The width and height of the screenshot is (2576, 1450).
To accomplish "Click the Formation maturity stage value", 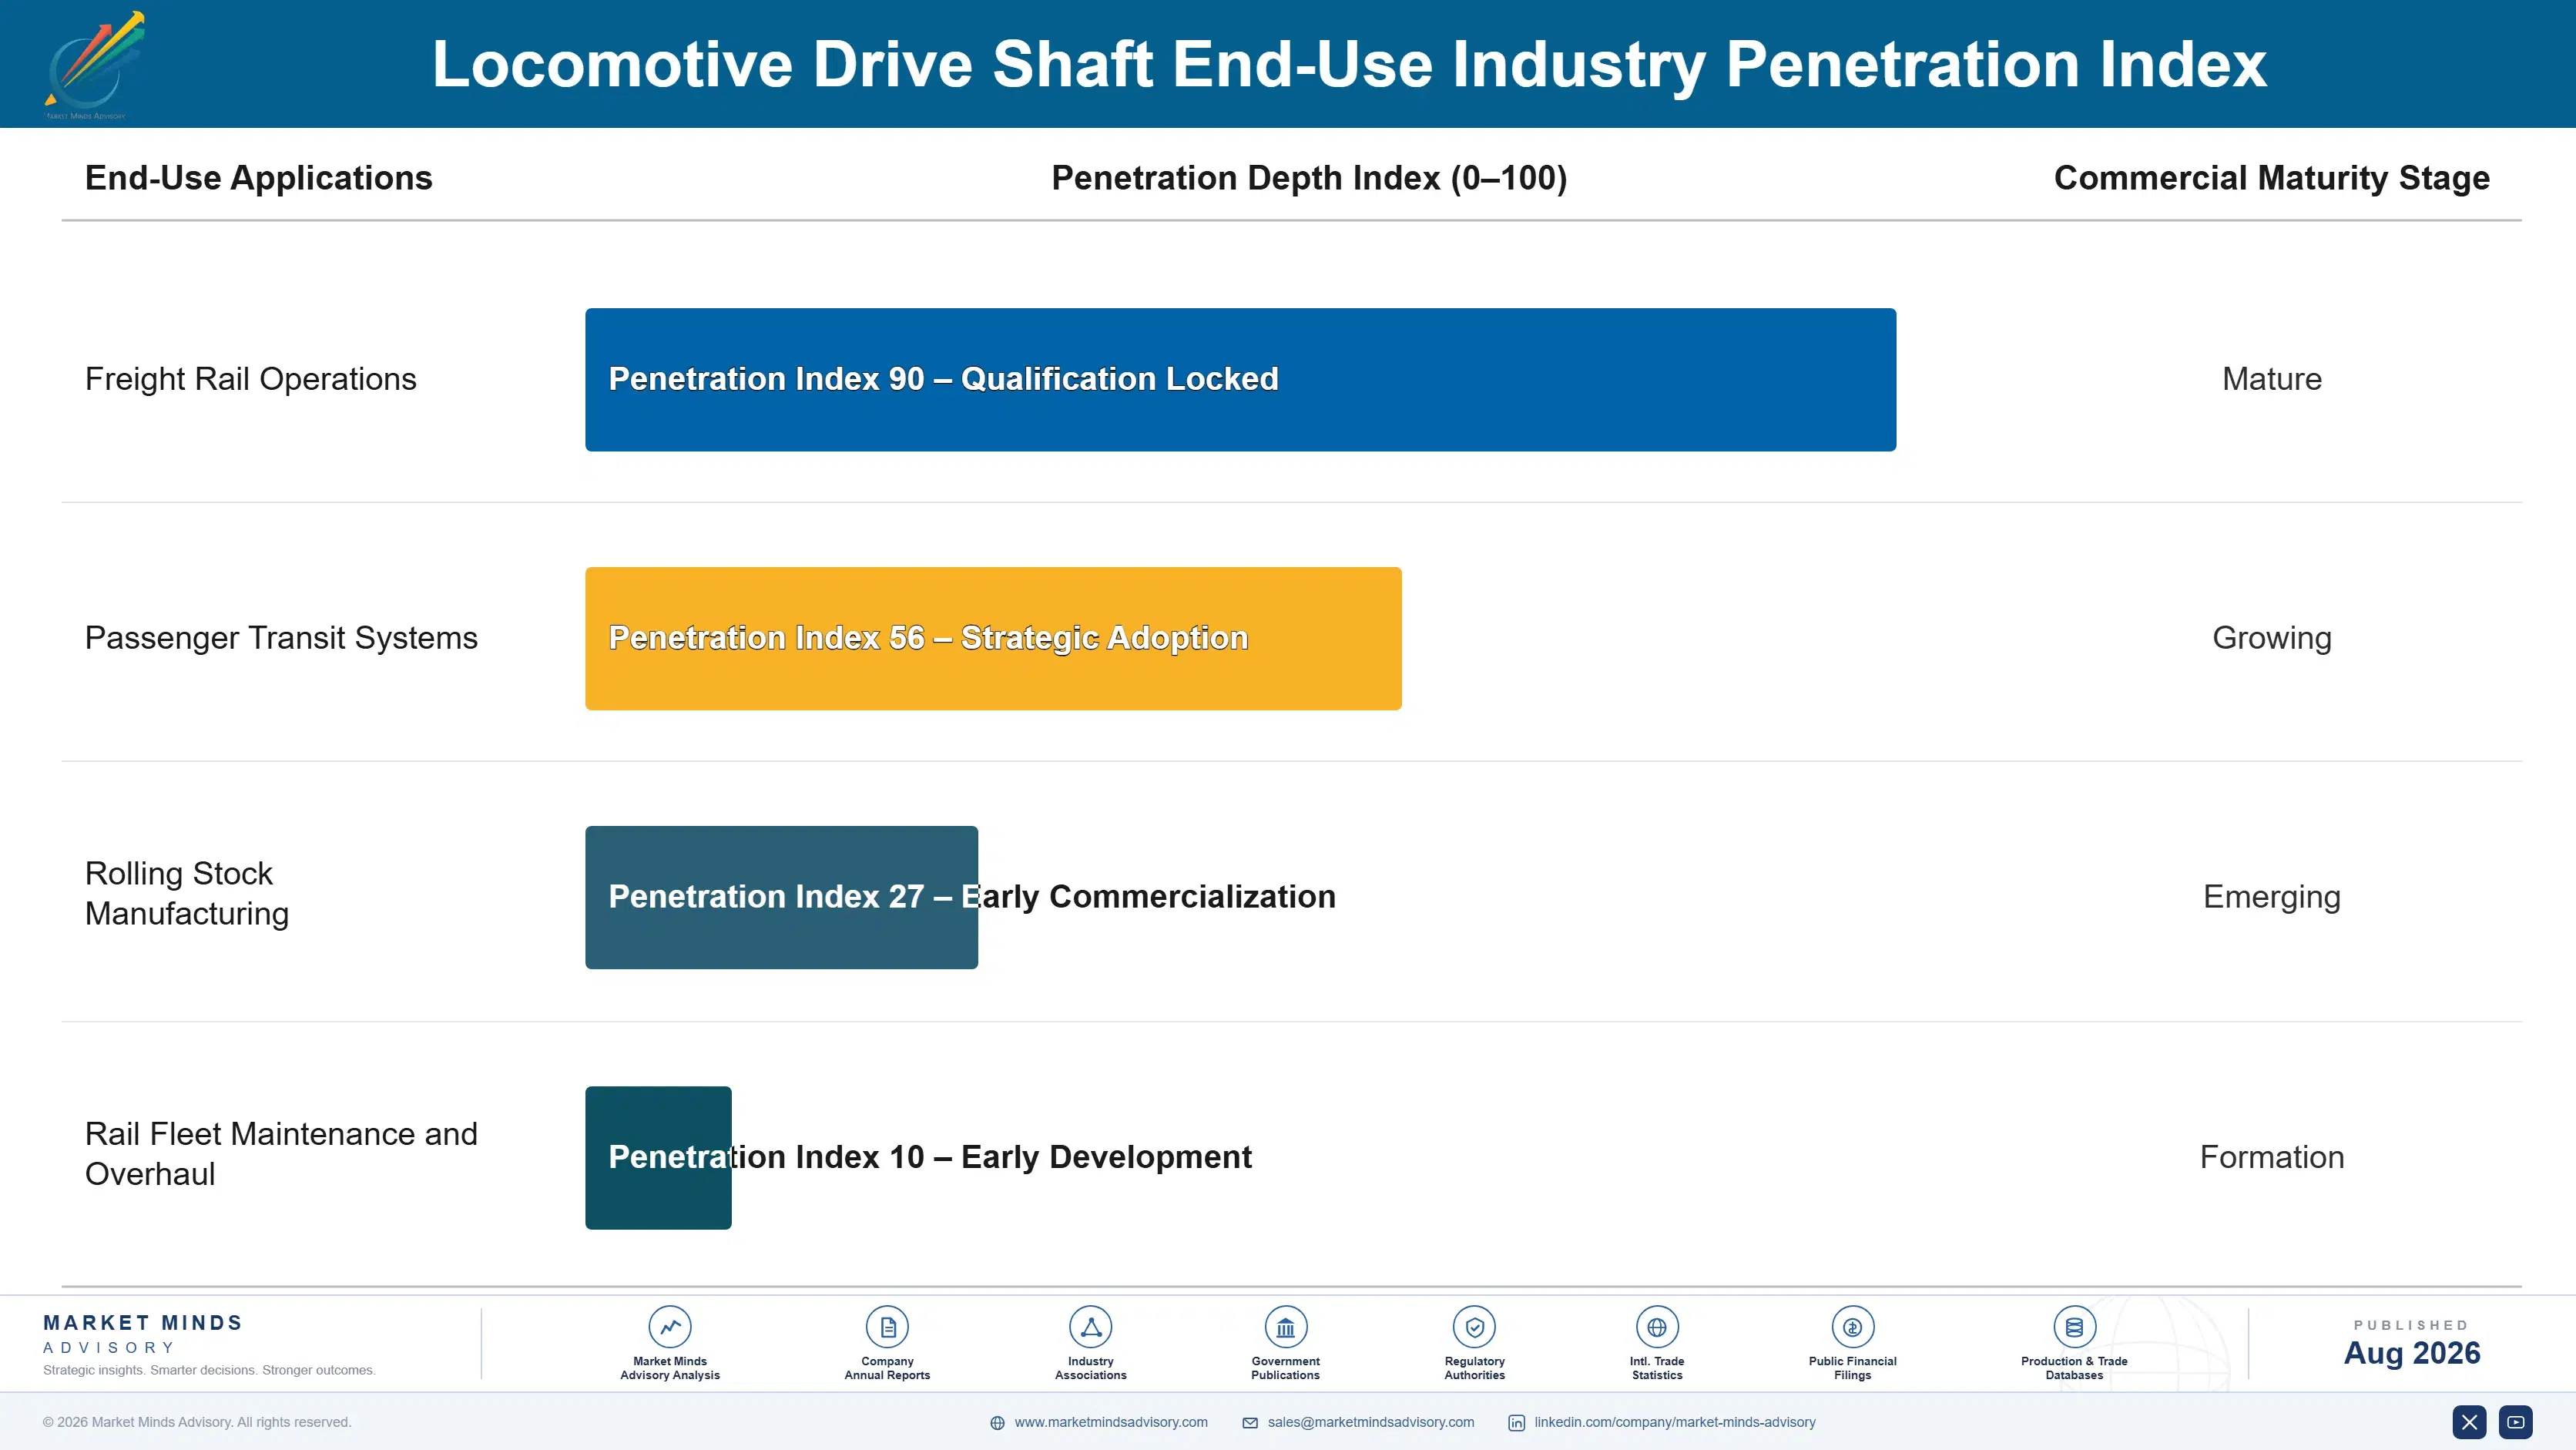I will [2272, 1157].
